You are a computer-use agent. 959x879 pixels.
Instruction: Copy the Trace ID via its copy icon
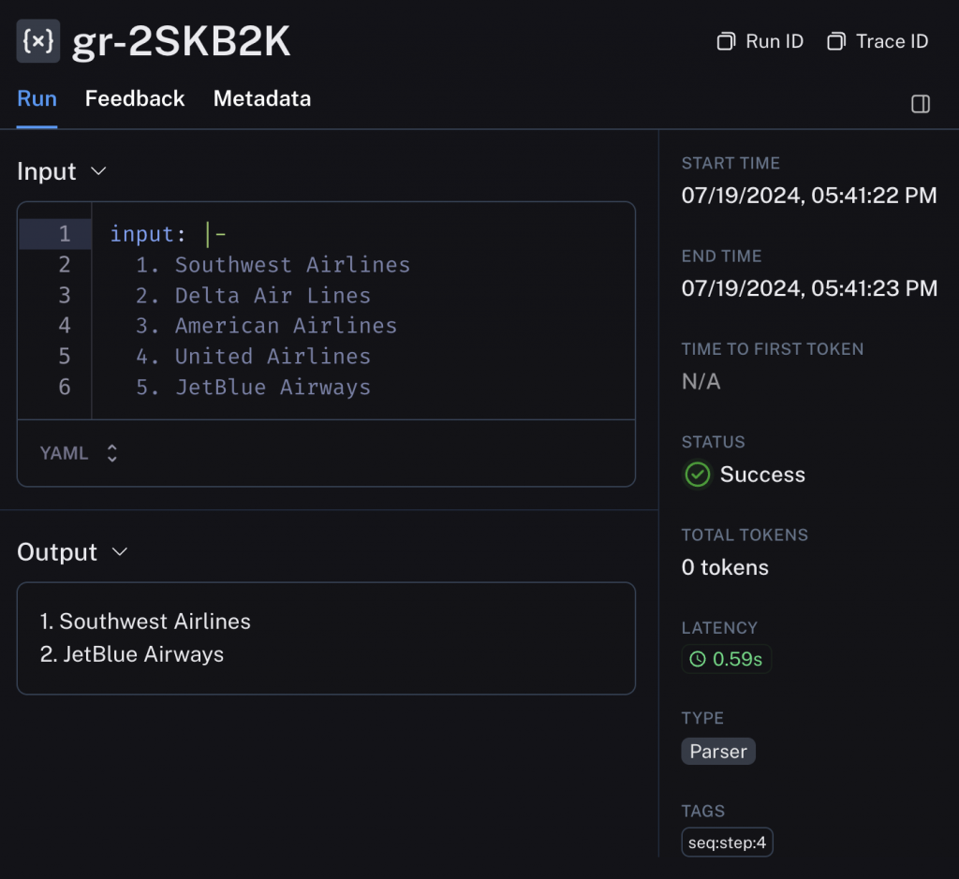[x=836, y=41]
